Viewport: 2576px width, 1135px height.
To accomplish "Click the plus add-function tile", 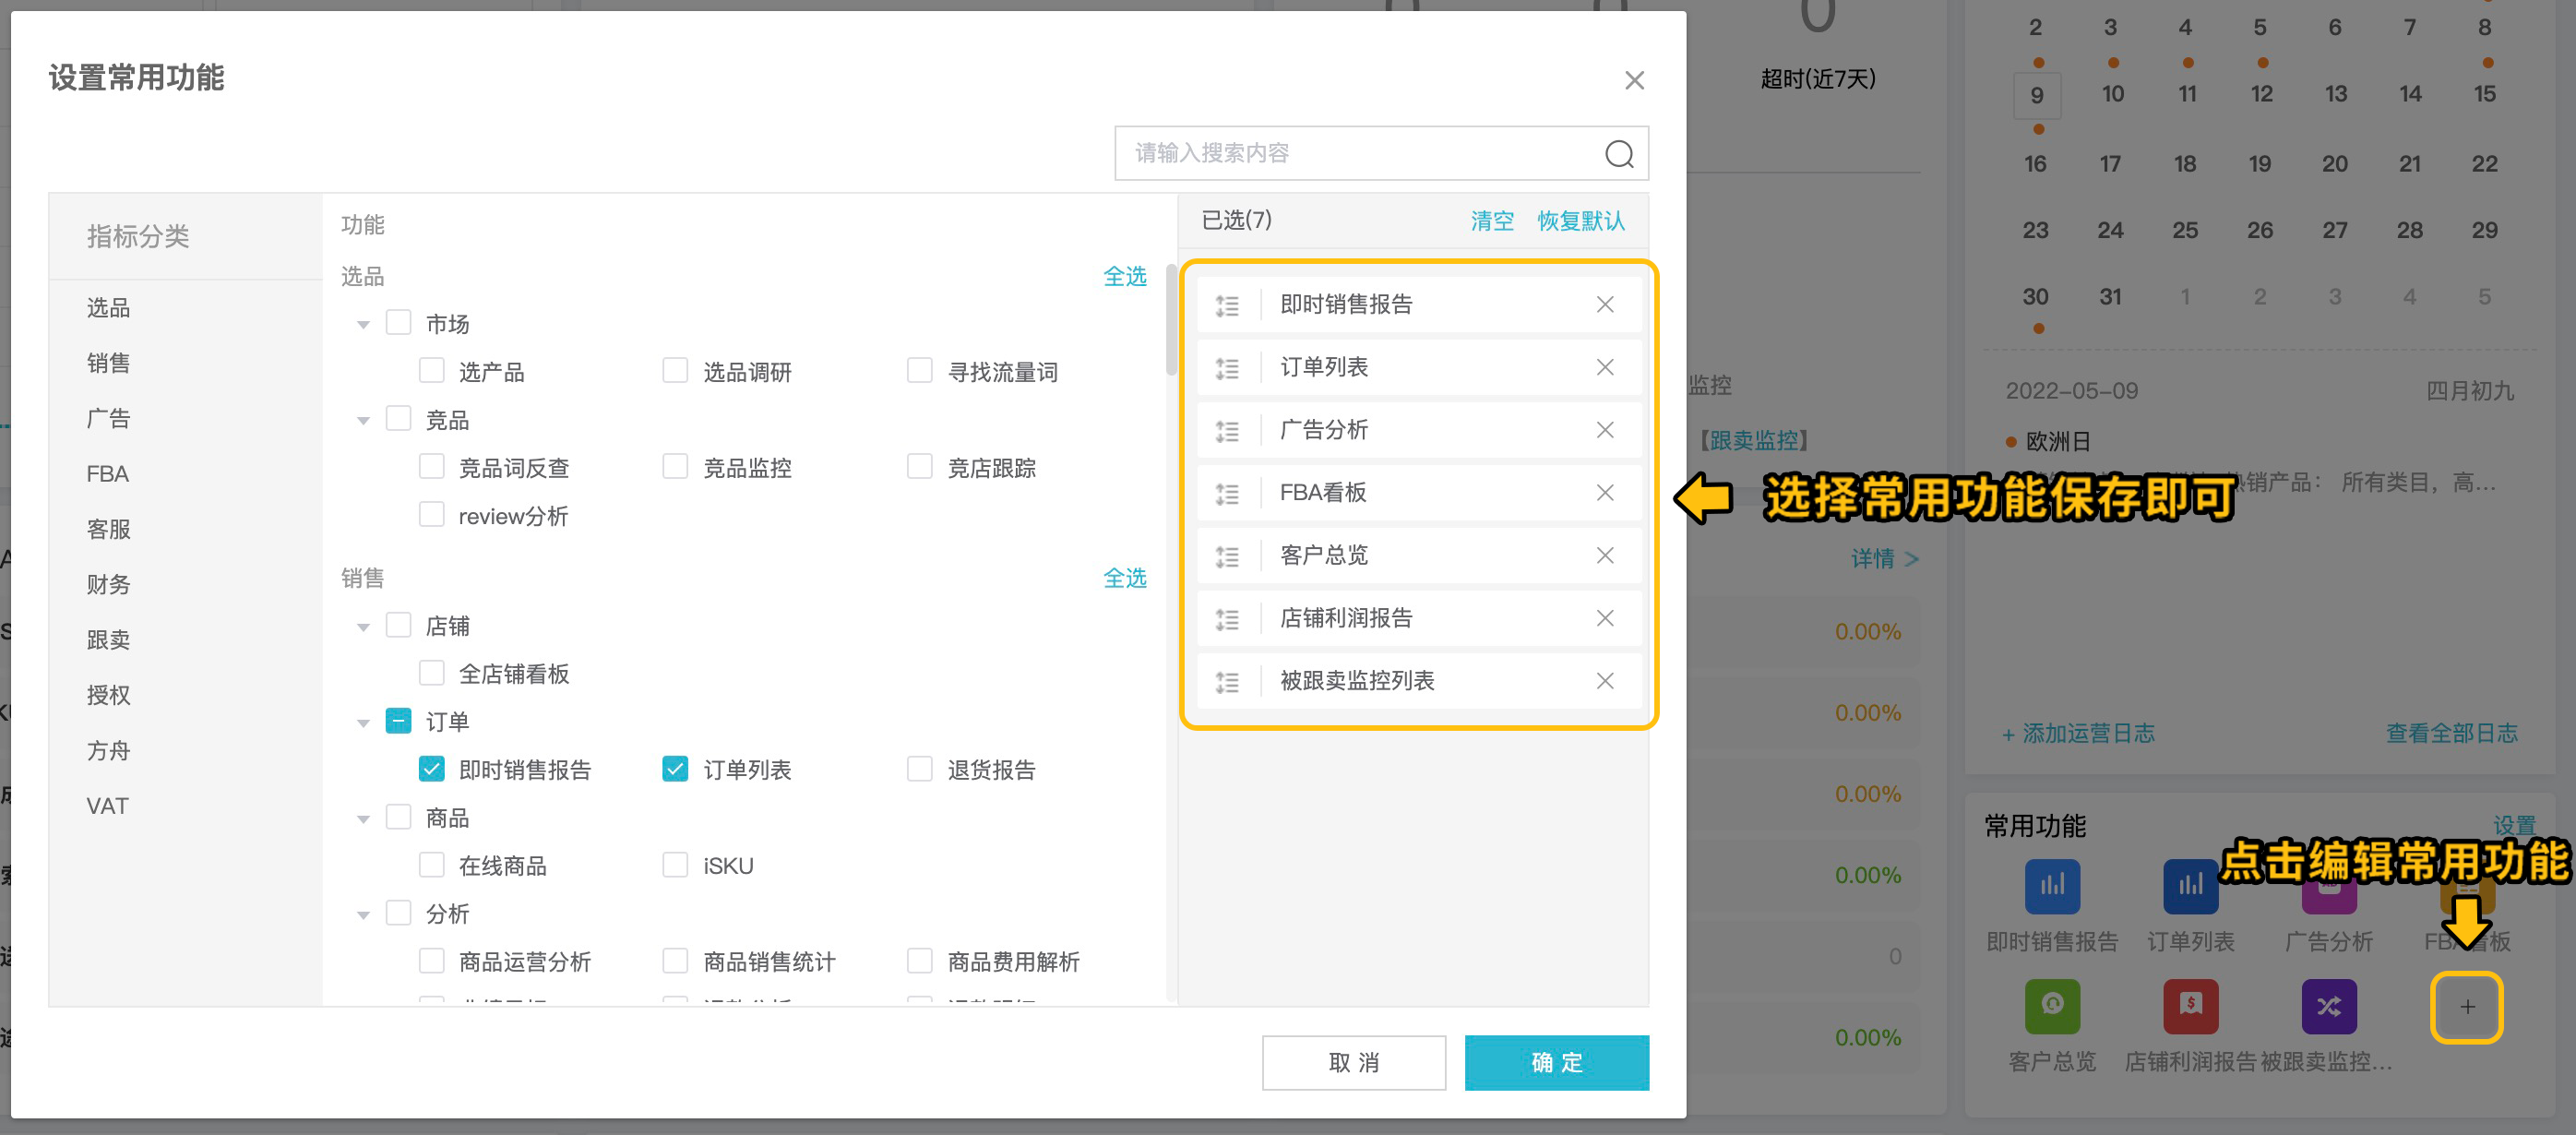I will pyautogui.click(x=2466, y=1007).
